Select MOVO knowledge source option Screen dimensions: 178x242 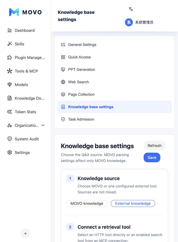tap(87, 204)
